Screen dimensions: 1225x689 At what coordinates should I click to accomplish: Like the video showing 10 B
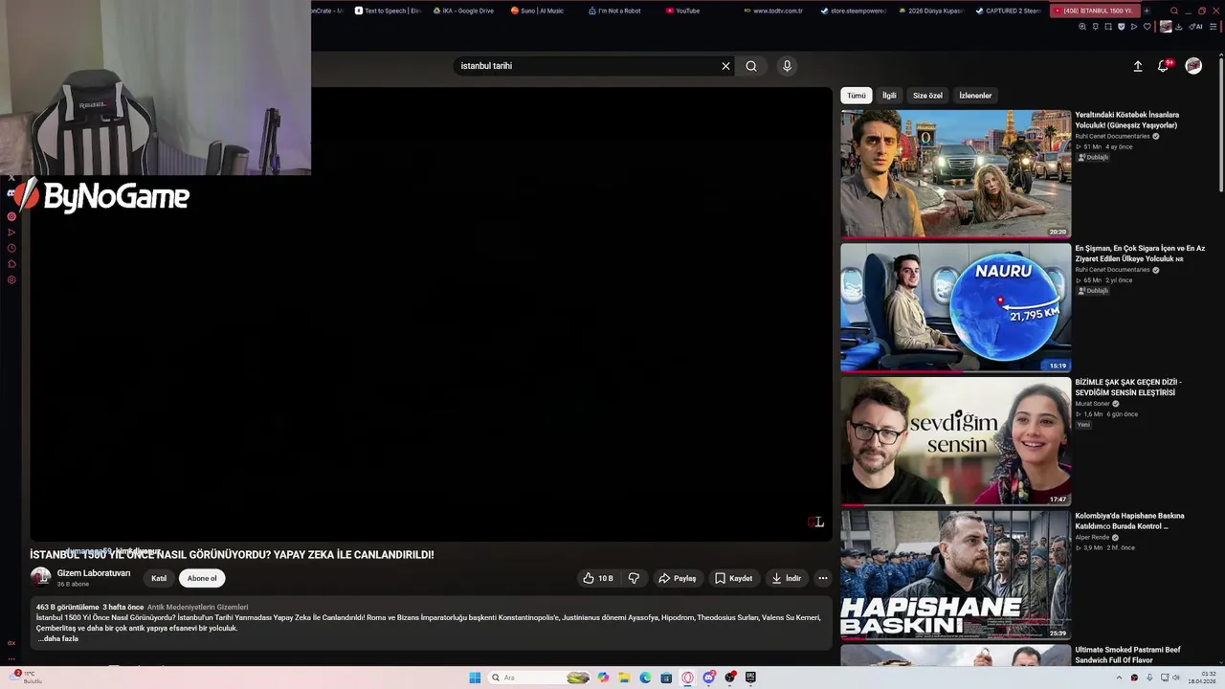coord(598,578)
